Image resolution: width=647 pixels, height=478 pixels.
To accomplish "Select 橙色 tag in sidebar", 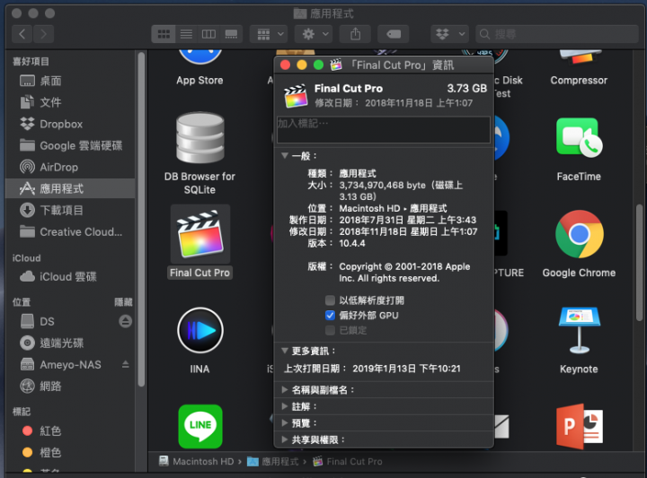I will click(x=70, y=453).
